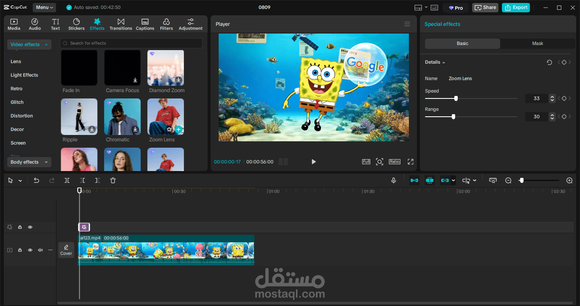This screenshot has width=580, height=306.
Task: Add Zoom Lens effect with plus icon
Action: tap(179, 129)
